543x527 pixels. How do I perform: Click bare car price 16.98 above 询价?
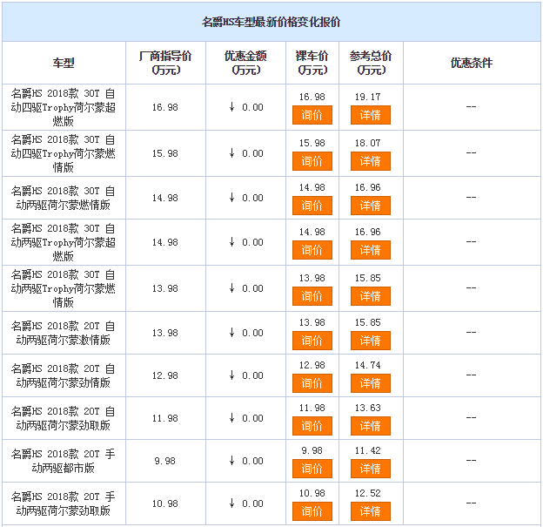(x=312, y=97)
